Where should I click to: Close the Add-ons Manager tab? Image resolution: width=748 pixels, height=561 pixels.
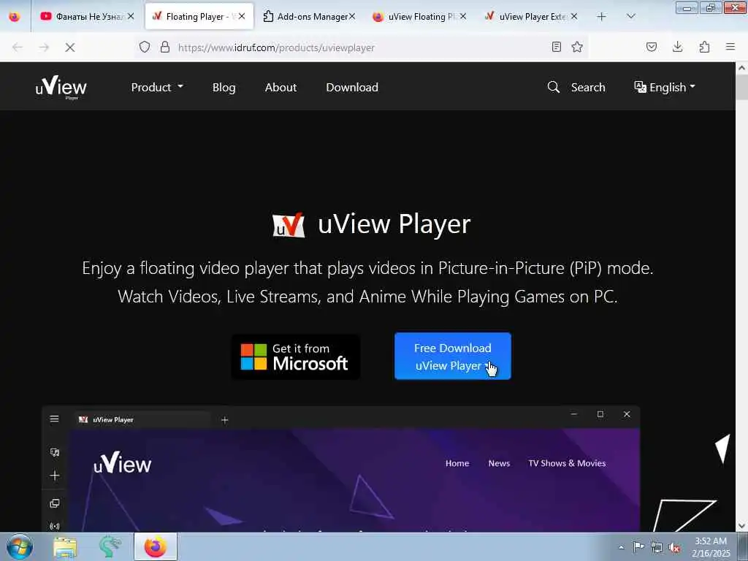click(352, 16)
